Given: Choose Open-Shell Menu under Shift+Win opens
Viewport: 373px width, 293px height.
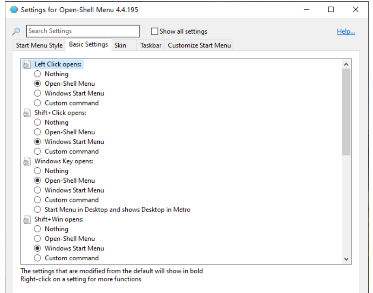Looking at the screenshot, I should click(38, 239).
